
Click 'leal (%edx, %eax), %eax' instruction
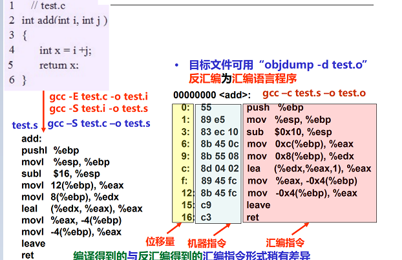pos(82,209)
